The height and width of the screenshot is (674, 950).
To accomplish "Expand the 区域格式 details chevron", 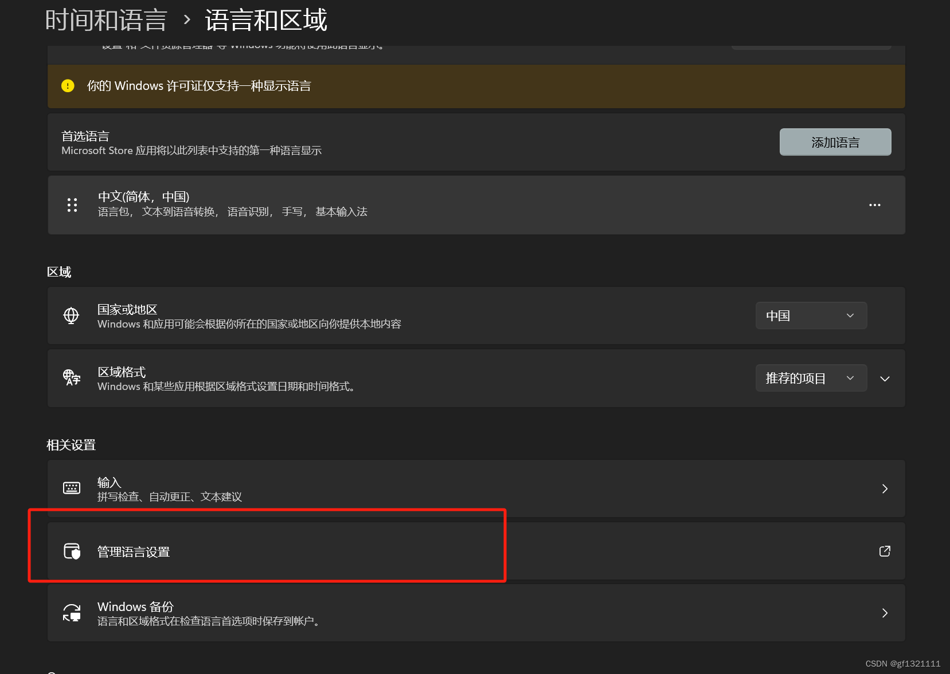I will coord(885,379).
